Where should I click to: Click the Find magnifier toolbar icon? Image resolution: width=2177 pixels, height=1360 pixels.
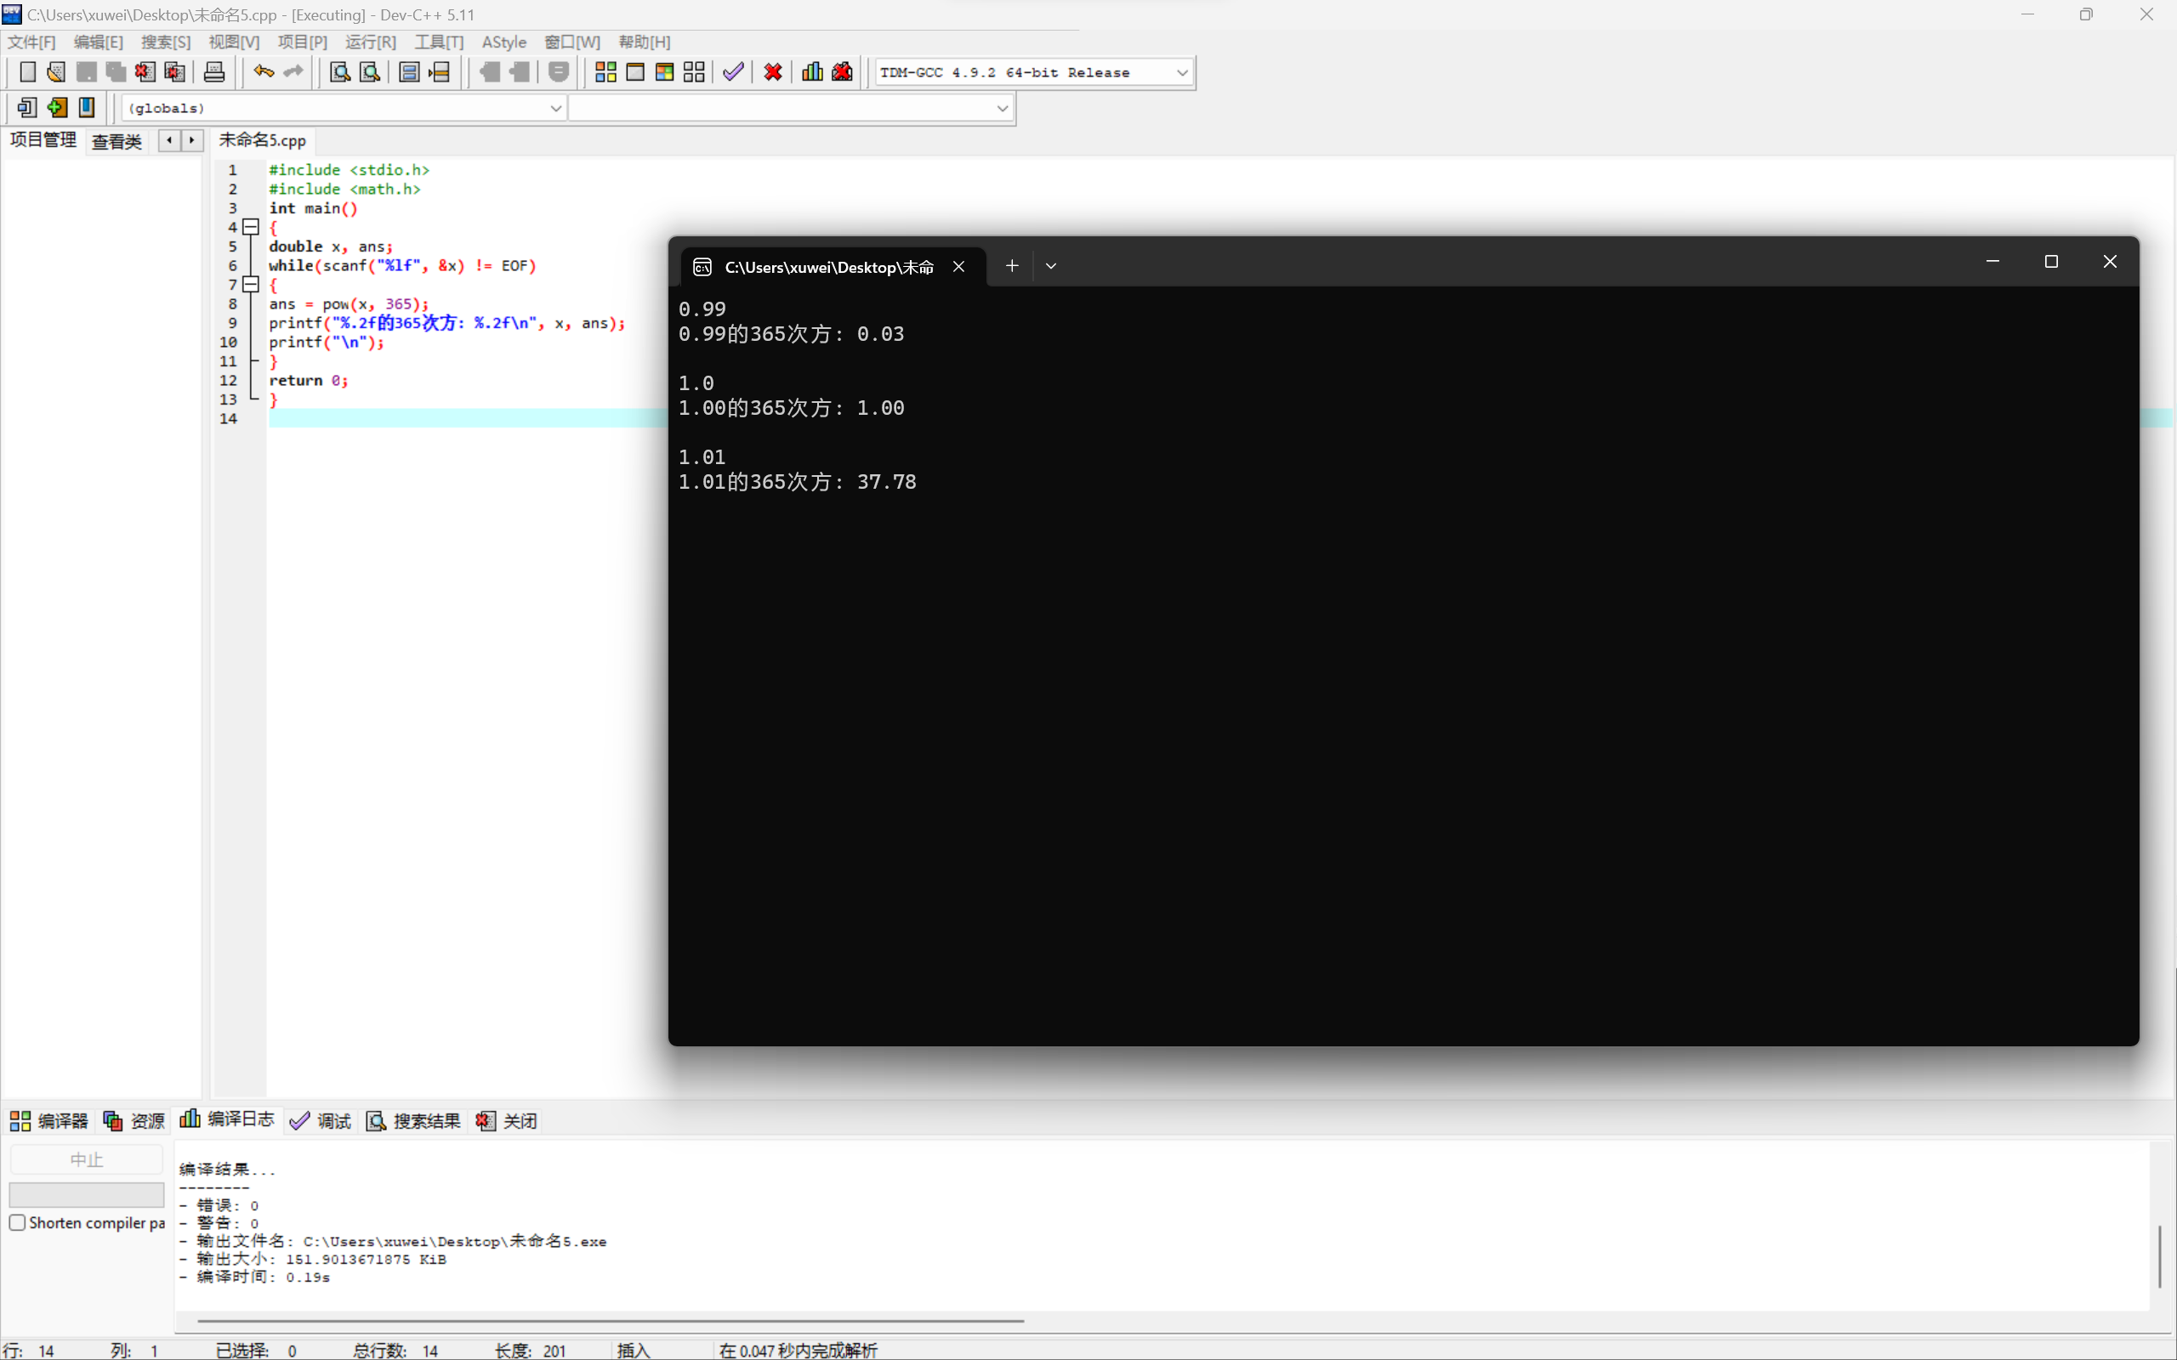(339, 72)
